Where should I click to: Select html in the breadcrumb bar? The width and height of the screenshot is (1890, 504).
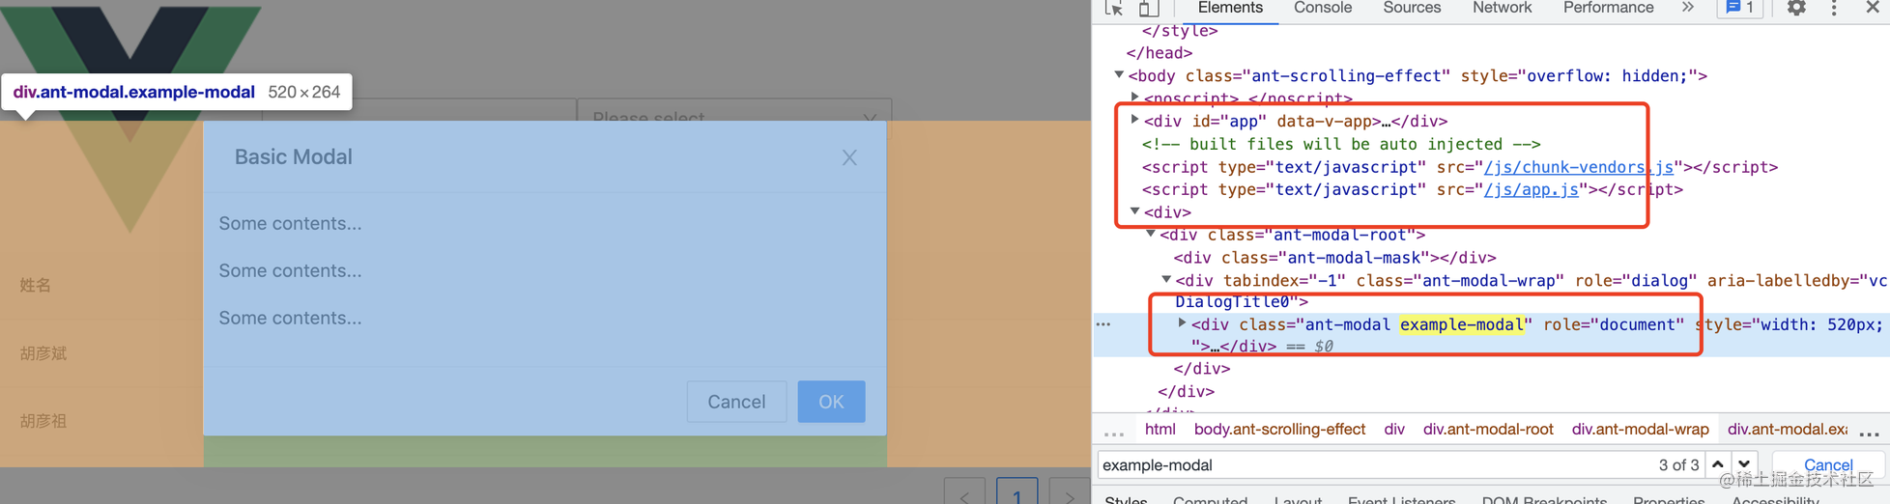tap(1160, 429)
